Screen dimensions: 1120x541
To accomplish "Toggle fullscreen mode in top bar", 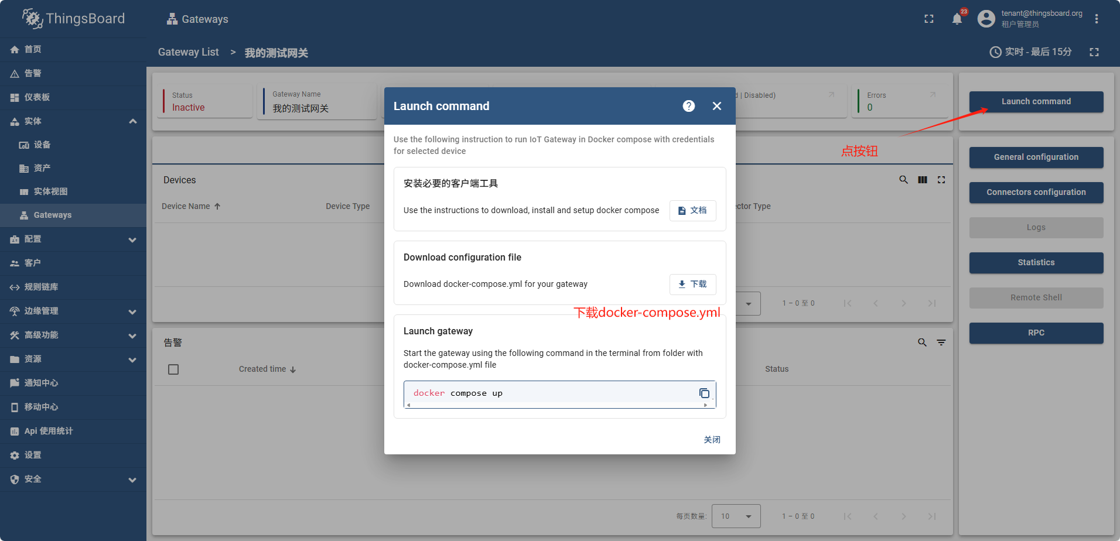I will pos(929,19).
